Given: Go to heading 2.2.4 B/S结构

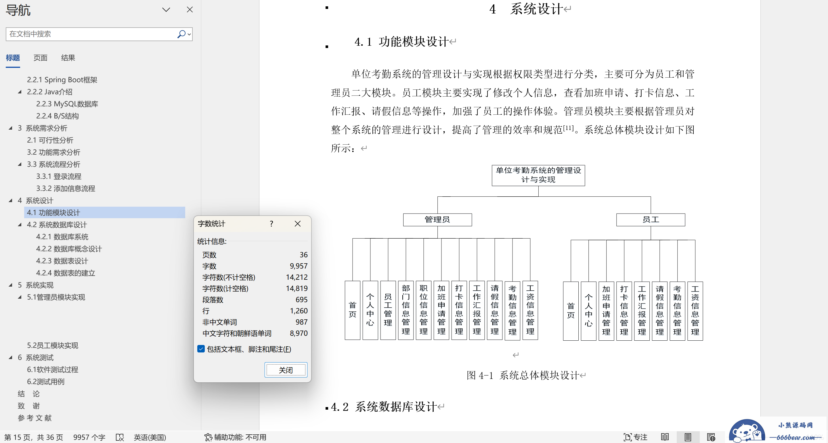Looking at the screenshot, I should (58, 116).
